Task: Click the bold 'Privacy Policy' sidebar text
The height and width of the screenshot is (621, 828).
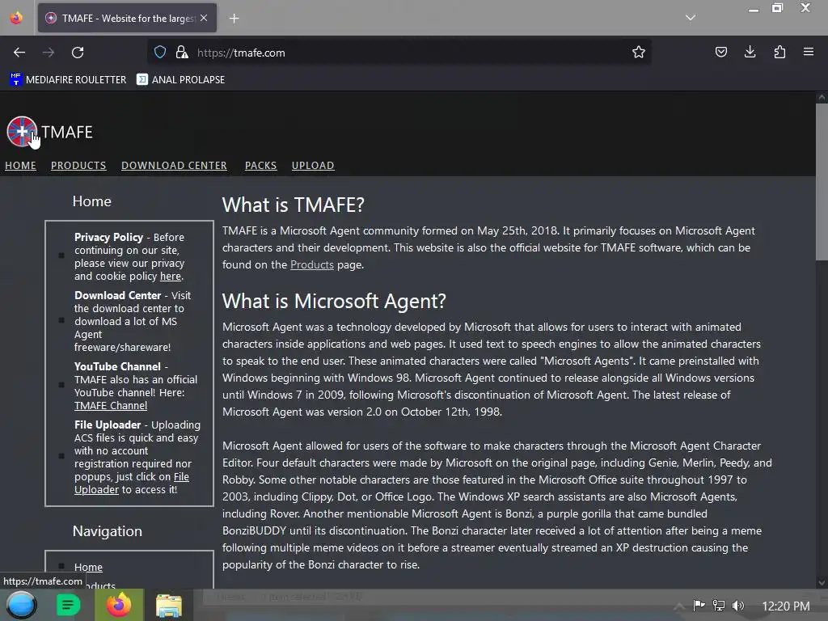Action: coord(109,237)
